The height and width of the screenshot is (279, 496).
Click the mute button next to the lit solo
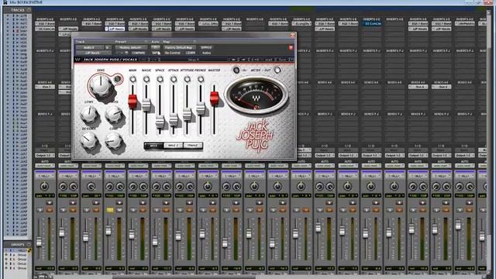click(x=119, y=210)
